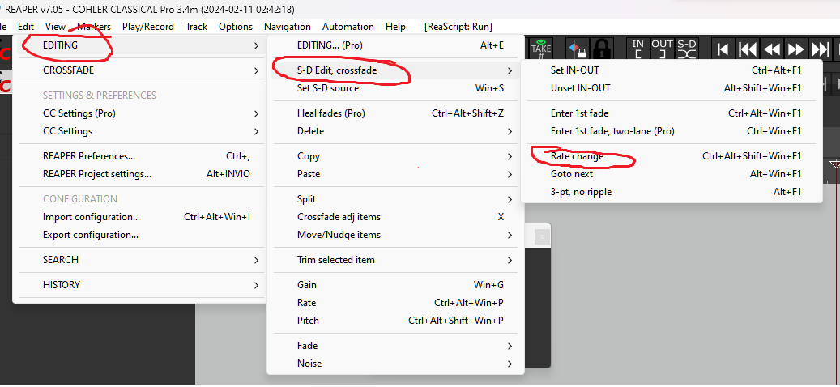
Task: Click the IN bracket toolbar button
Action: point(638,49)
